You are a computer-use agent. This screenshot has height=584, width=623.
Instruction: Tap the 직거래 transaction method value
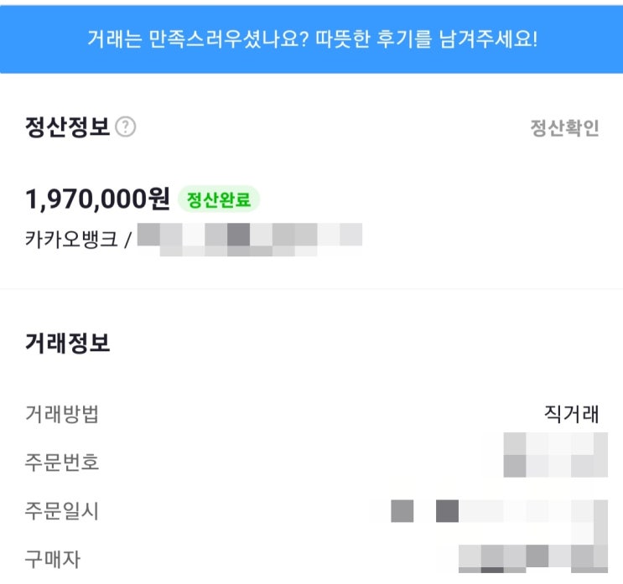tap(572, 414)
